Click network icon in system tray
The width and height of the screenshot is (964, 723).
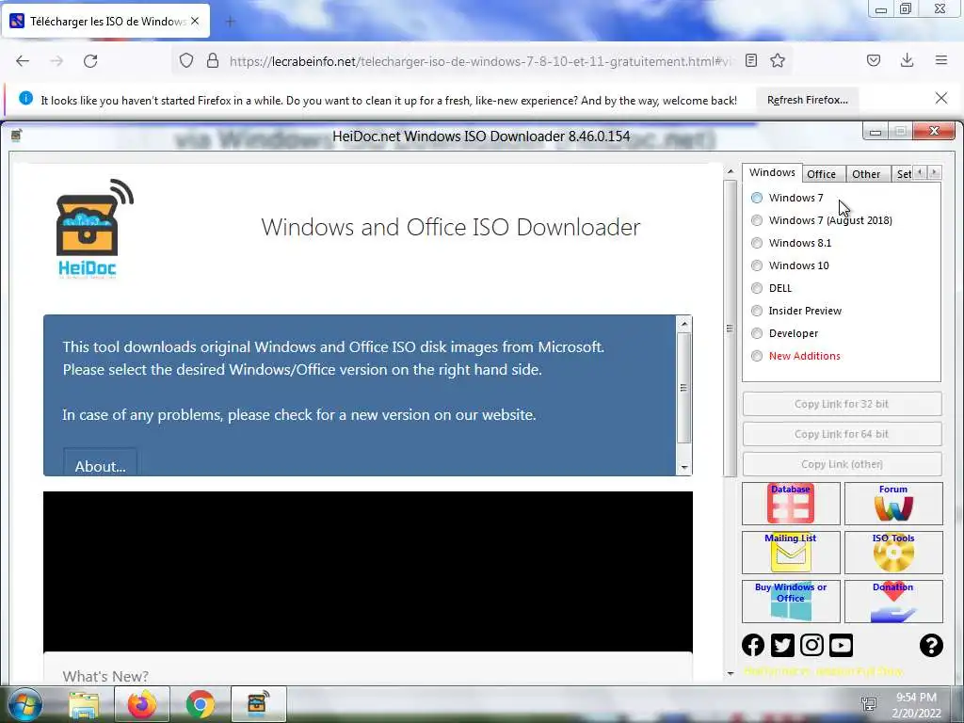[x=869, y=704]
